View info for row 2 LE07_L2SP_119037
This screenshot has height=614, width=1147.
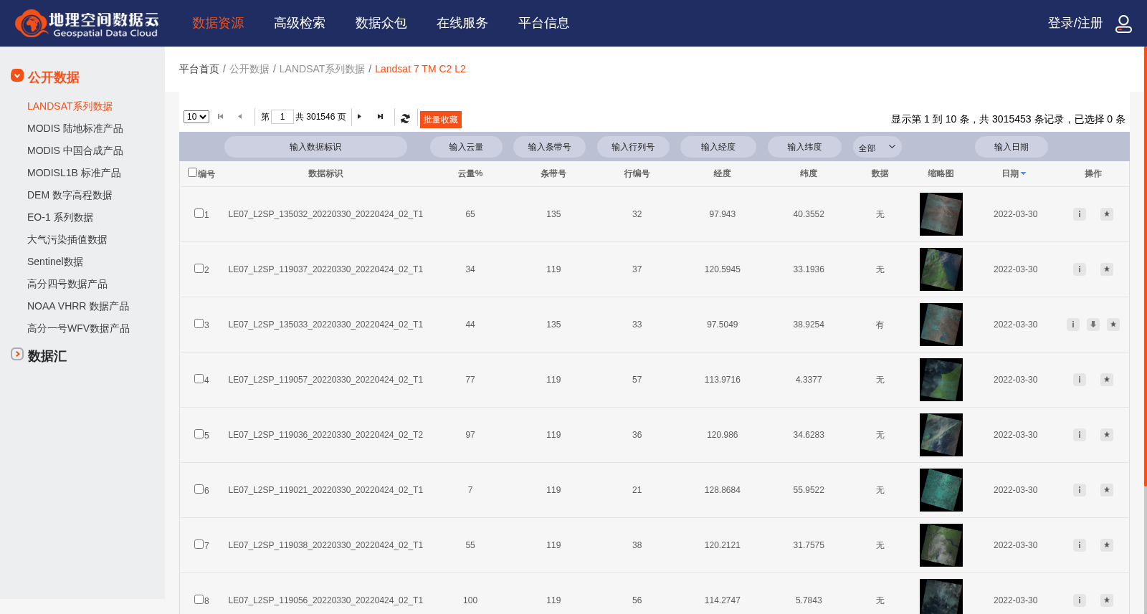[1079, 269]
